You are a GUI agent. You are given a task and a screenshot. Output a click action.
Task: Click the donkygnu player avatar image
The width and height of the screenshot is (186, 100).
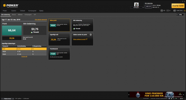136,4
